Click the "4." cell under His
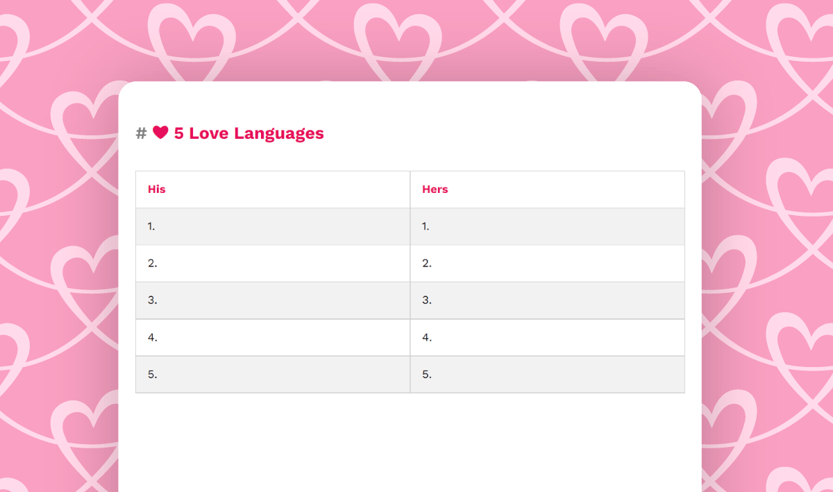This screenshot has height=492, width=833. click(x=273, y=337)
